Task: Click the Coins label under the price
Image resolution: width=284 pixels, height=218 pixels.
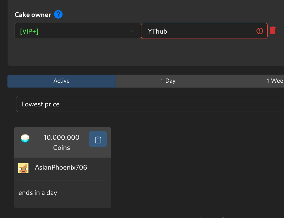Action: (x=61, y=148)
